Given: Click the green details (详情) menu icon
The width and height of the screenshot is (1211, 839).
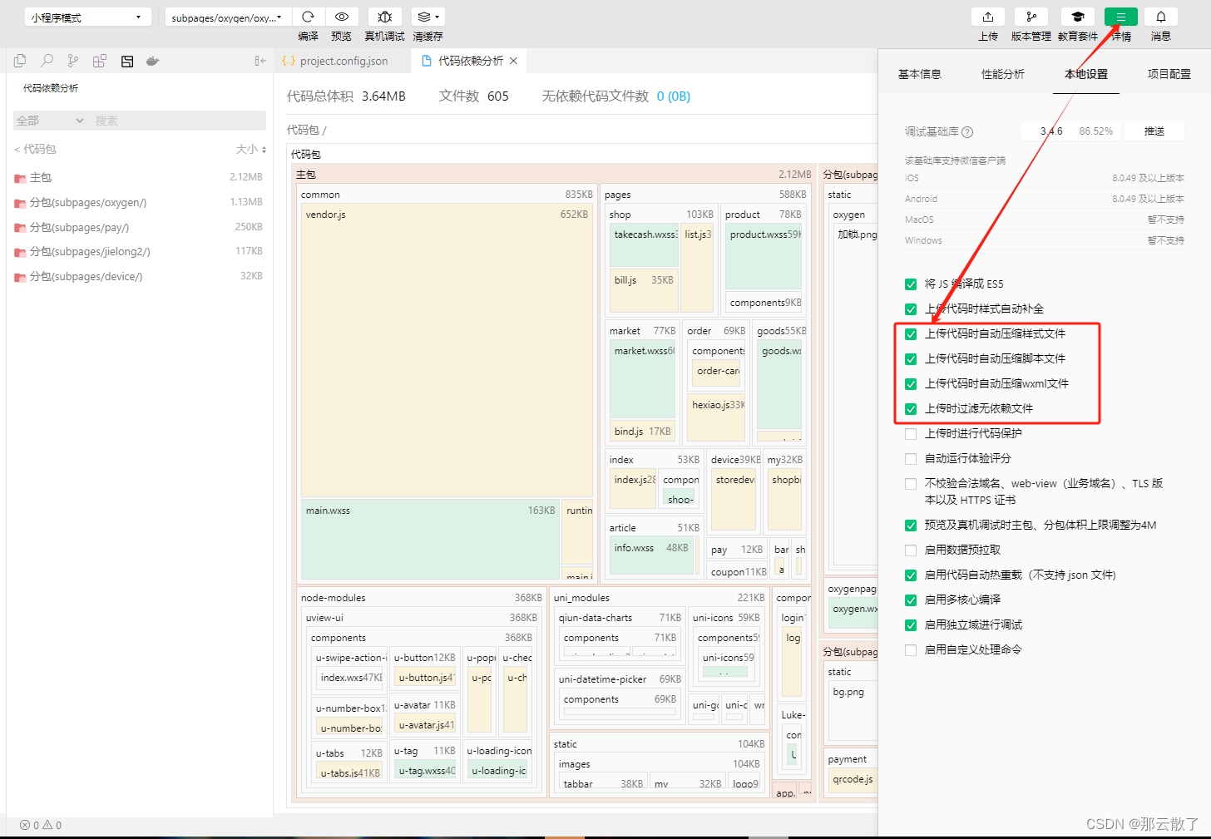Looking at the screenshot, I should coord(1121,17).
